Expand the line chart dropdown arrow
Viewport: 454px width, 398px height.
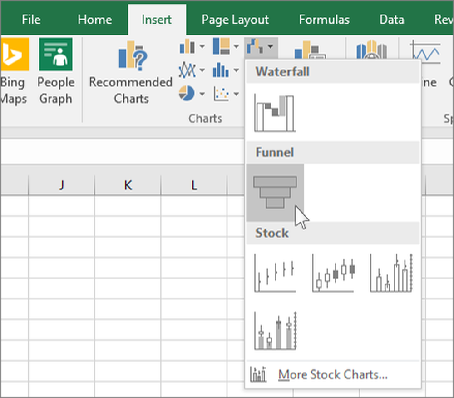[202, 70]
